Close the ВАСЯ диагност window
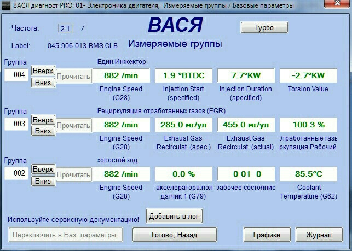The image size is (352, 251). point(337,3)
